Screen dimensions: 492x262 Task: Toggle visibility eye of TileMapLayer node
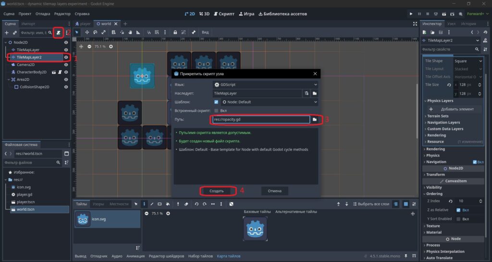tap(66, 50)
